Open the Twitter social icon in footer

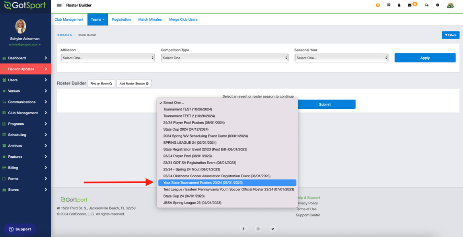coord(272,229)
